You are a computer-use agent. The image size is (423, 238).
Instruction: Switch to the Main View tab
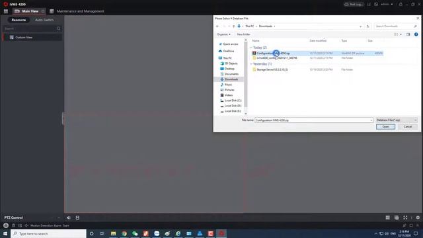29,11
